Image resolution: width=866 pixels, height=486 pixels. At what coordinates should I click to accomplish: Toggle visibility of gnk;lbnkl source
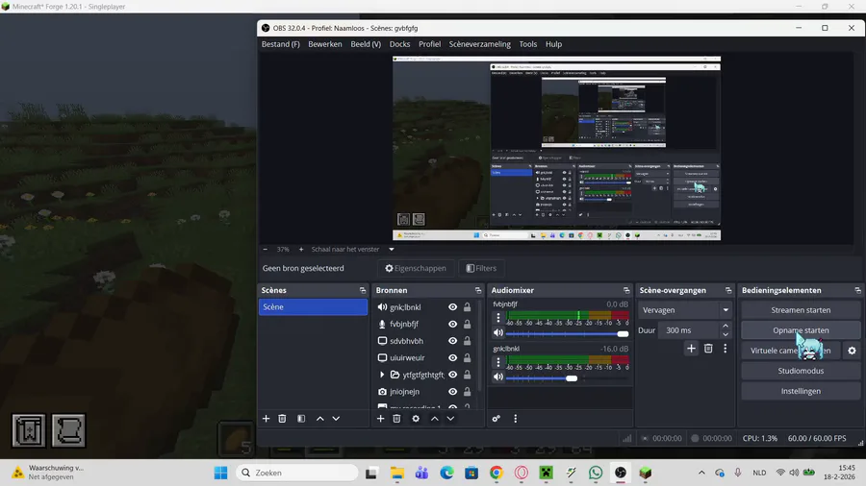(453, 307)
